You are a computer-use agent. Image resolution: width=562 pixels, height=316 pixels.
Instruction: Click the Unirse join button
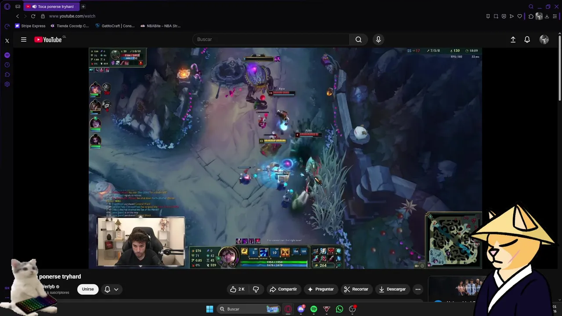(88, 289)
